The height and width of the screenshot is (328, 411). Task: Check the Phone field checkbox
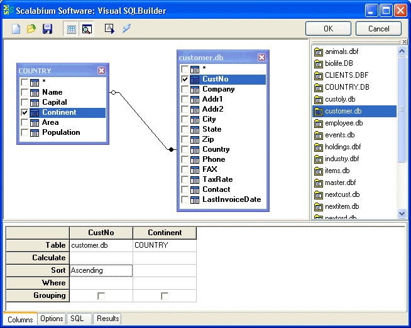[x=185, y=159]
